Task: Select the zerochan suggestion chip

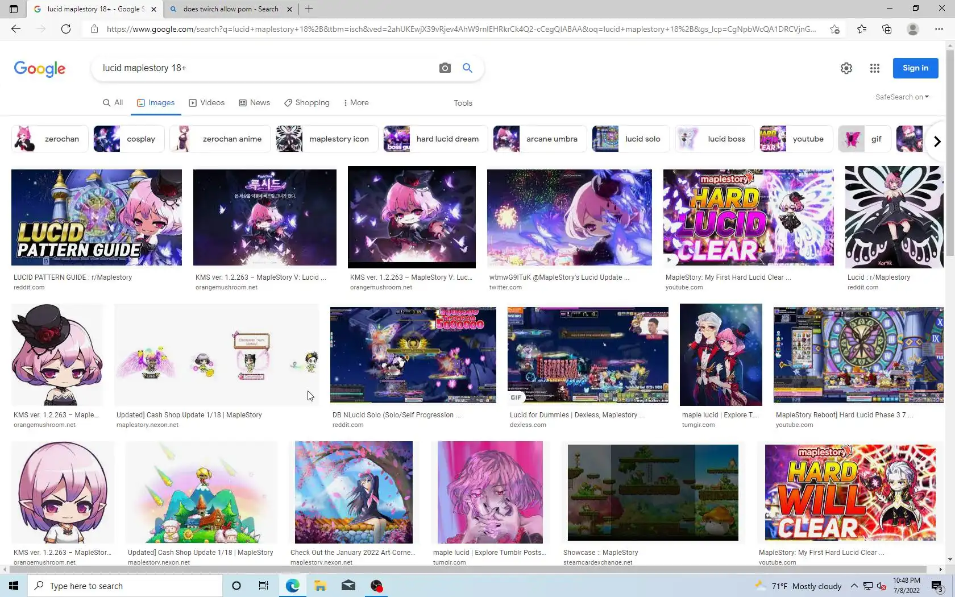Action: [x=50, y=139]
